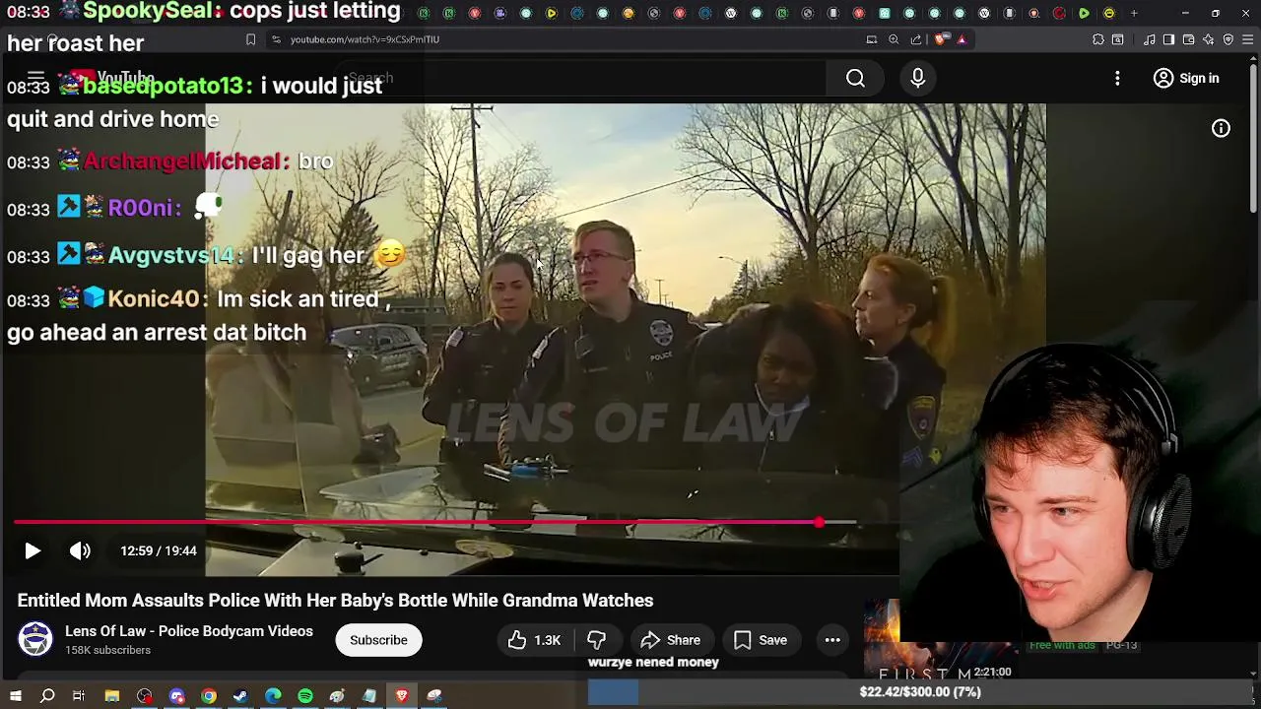Screen dimensions: 1261x709
Task: Open Spotify from the taskbar
Action: pos(305,696)
